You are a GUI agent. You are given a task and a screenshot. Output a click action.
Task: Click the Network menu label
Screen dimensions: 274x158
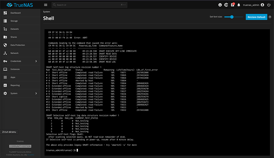pos(14,53)
